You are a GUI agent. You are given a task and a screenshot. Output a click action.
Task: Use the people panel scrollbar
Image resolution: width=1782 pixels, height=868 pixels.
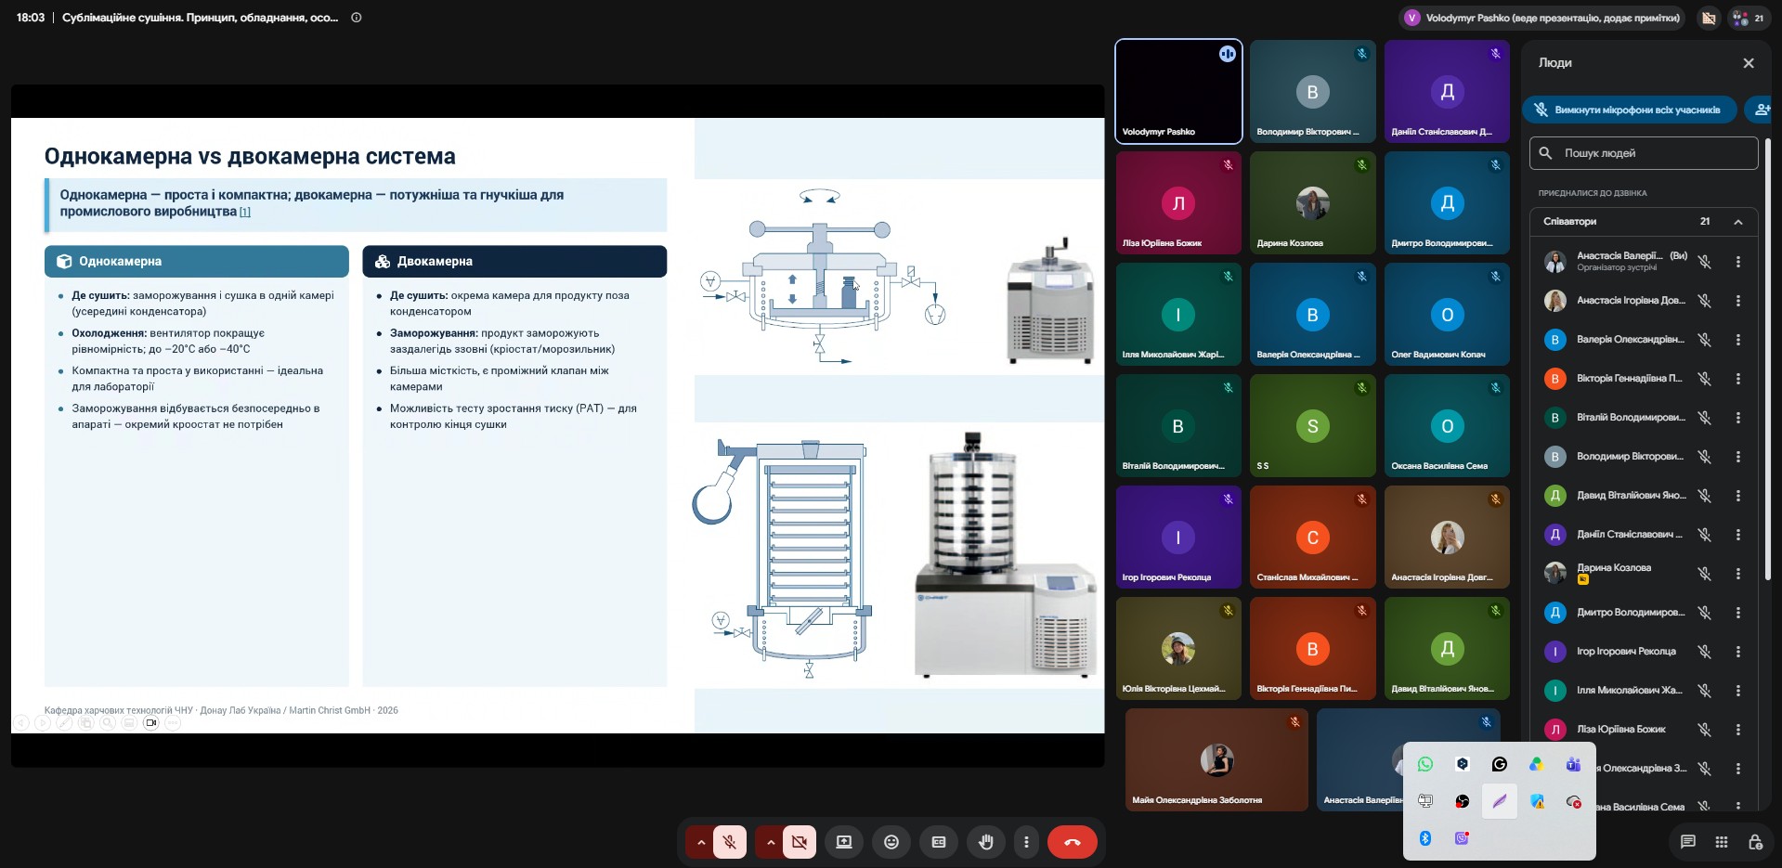[x=1768, y=358]
